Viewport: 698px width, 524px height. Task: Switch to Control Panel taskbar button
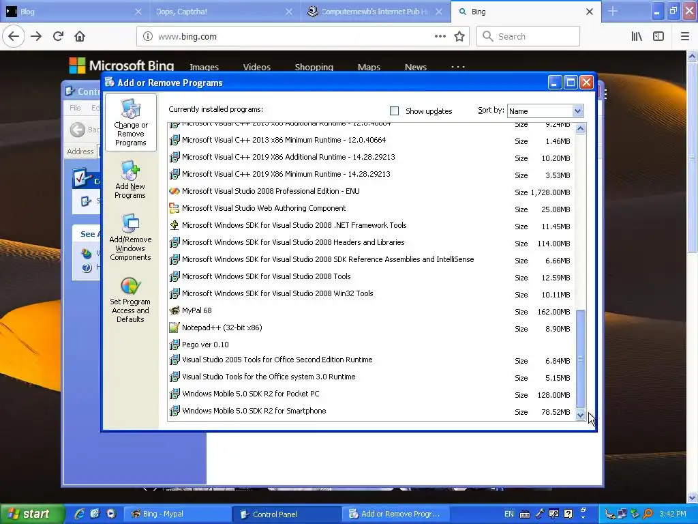pos(286,514)
